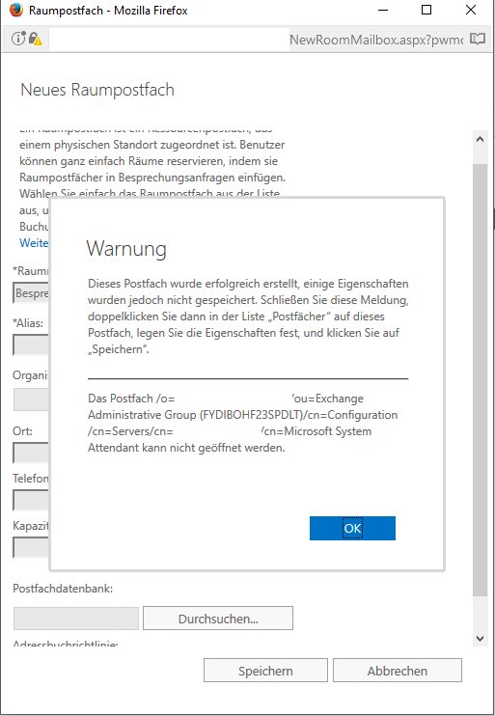Click the scrollbar up arrow

pyautogui.click(x=480, y=139)
